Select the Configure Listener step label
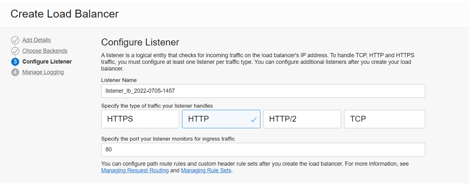This screenshot has width=469, height=193. tap(47, 62)
